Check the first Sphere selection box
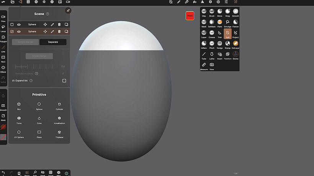314x176 pixels. coord(12,24)
